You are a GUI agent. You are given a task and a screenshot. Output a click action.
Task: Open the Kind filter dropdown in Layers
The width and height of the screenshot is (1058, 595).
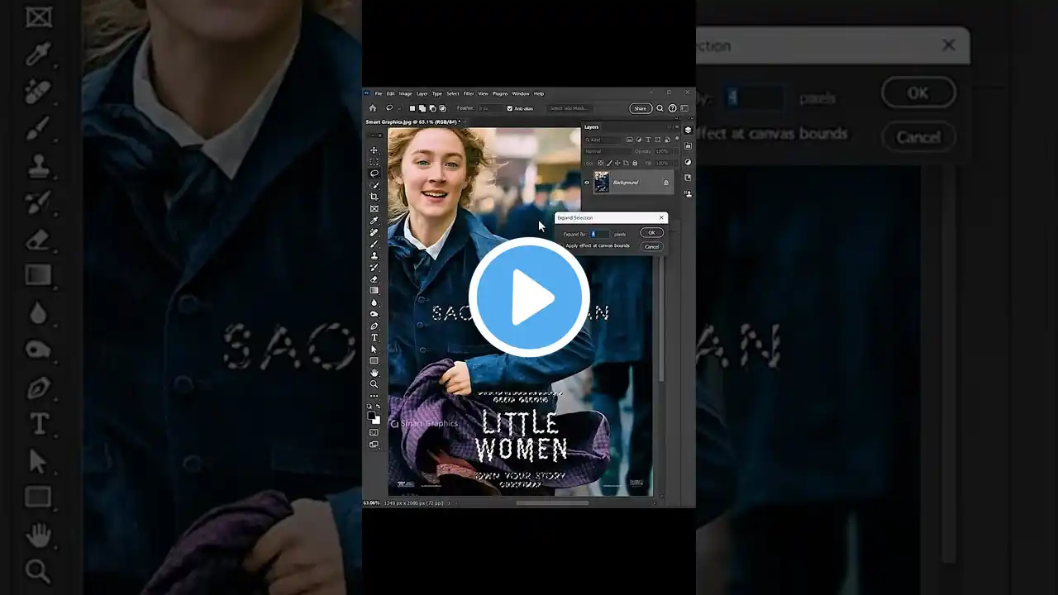pyautogui.click(x=603, y=140)
